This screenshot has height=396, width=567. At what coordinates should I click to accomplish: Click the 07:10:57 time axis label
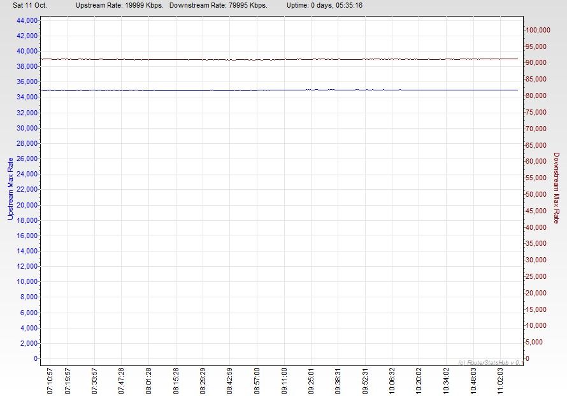50,381
